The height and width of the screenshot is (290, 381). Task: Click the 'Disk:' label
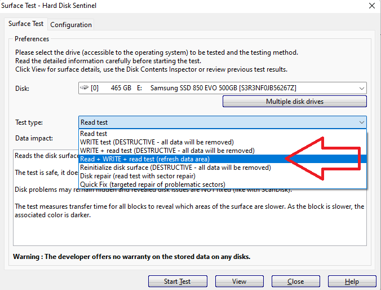click(x=22, y=89)
